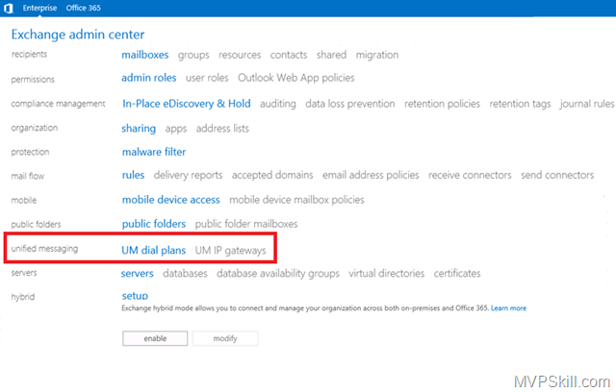Open UM IP gateways

point(231,251)
